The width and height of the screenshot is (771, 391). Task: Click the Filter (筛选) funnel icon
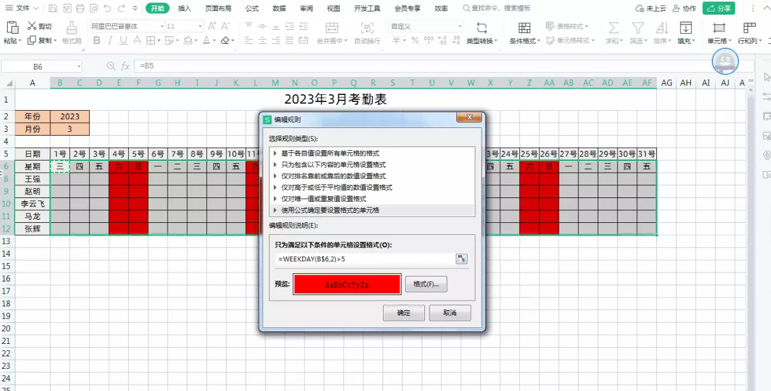click(x=637, y=27)
